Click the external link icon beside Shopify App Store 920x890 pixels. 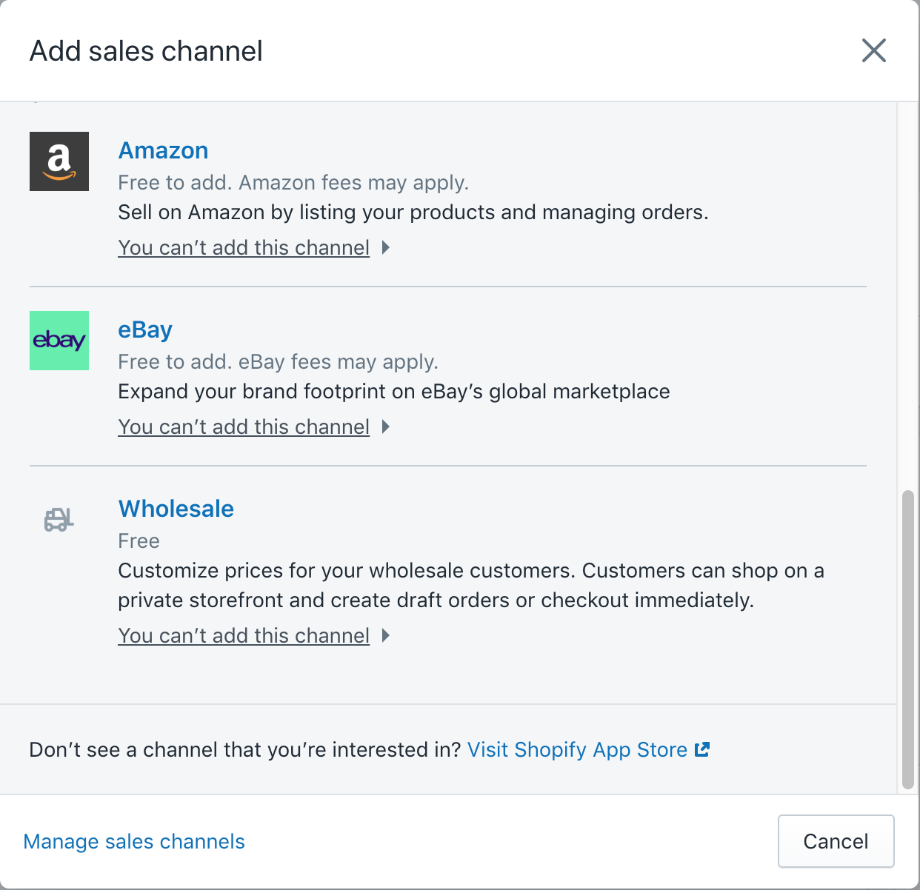(x=702, y=749)
